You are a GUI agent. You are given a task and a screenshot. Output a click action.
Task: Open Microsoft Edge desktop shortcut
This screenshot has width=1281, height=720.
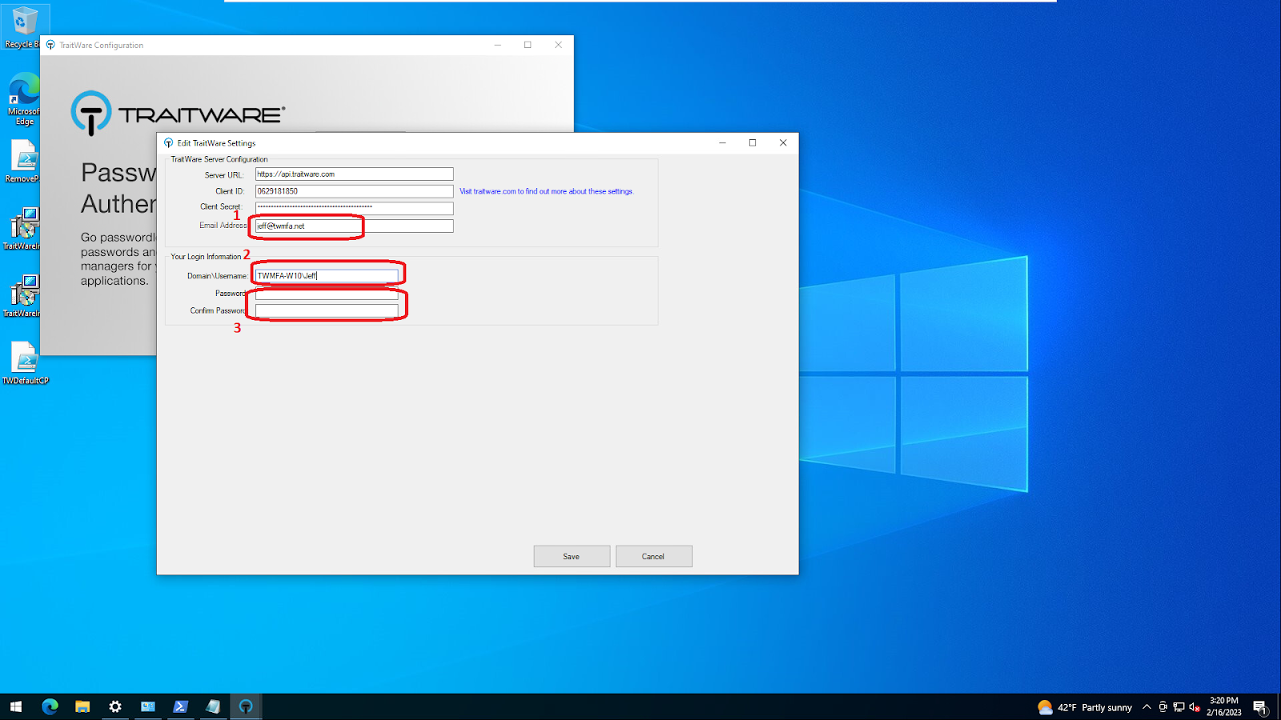[x=23, y=98]
